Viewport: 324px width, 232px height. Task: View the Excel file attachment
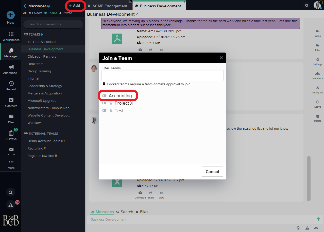click(161, 195)
